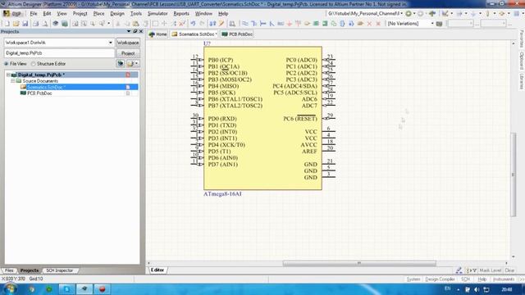The width and height of the screenshot is (525, 295).
Task: Click the new document toolbar icon
Action: pos(7,24)
